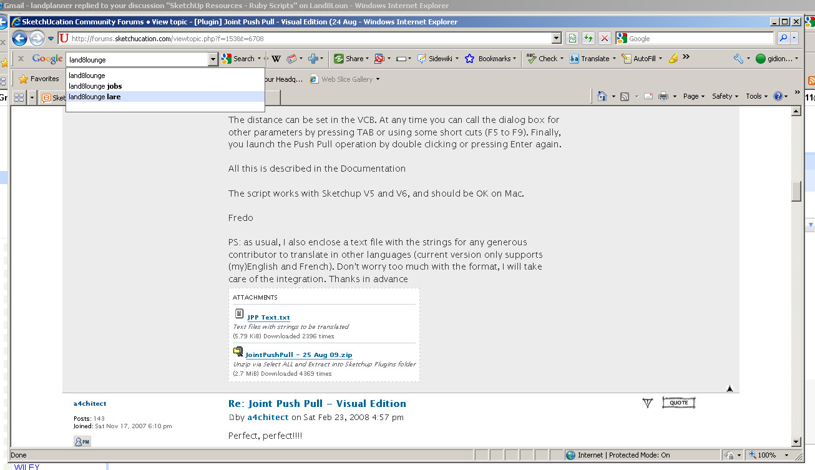Click the Wikipedia W toolbar icon

[x=276, y=59]
